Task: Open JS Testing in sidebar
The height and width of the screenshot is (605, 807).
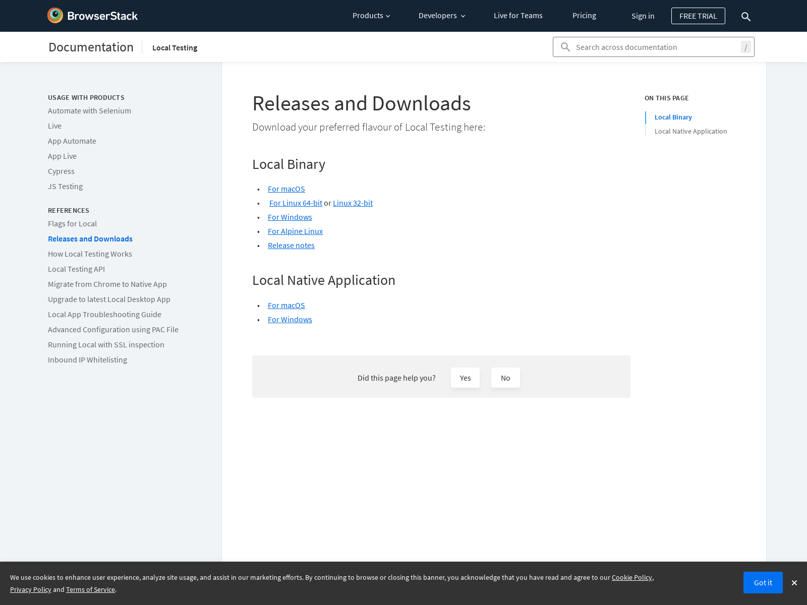Action: point(65,187)
